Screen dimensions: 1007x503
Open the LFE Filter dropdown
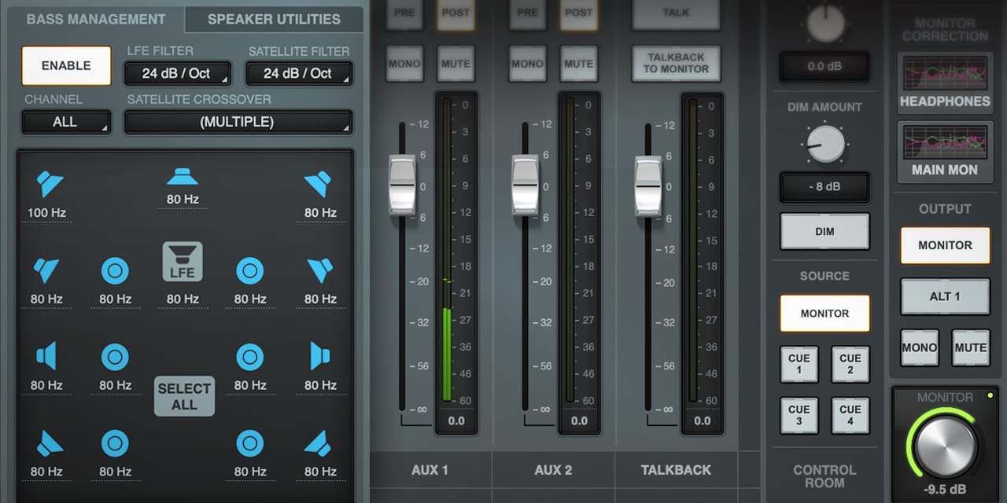click(x=178, y=74)
